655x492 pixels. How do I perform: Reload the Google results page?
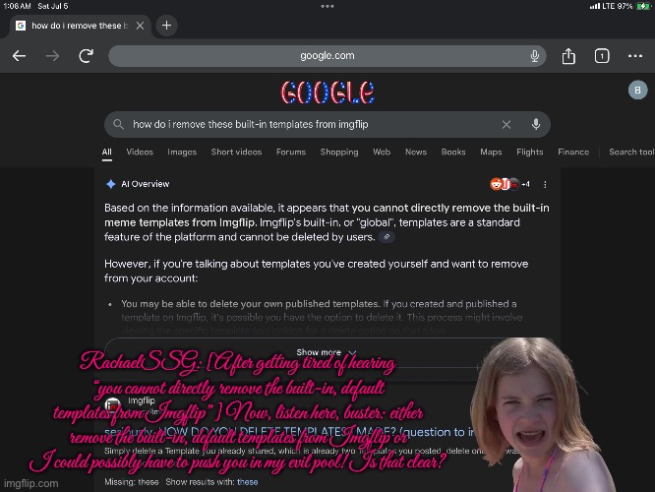coord(86,55)
